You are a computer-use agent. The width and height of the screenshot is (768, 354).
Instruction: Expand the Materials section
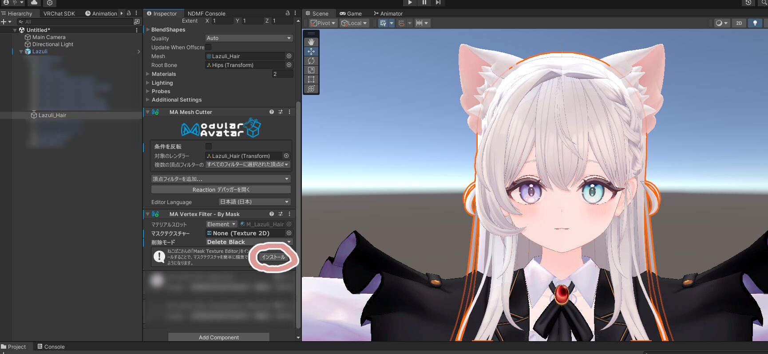[x=148, y=74]
